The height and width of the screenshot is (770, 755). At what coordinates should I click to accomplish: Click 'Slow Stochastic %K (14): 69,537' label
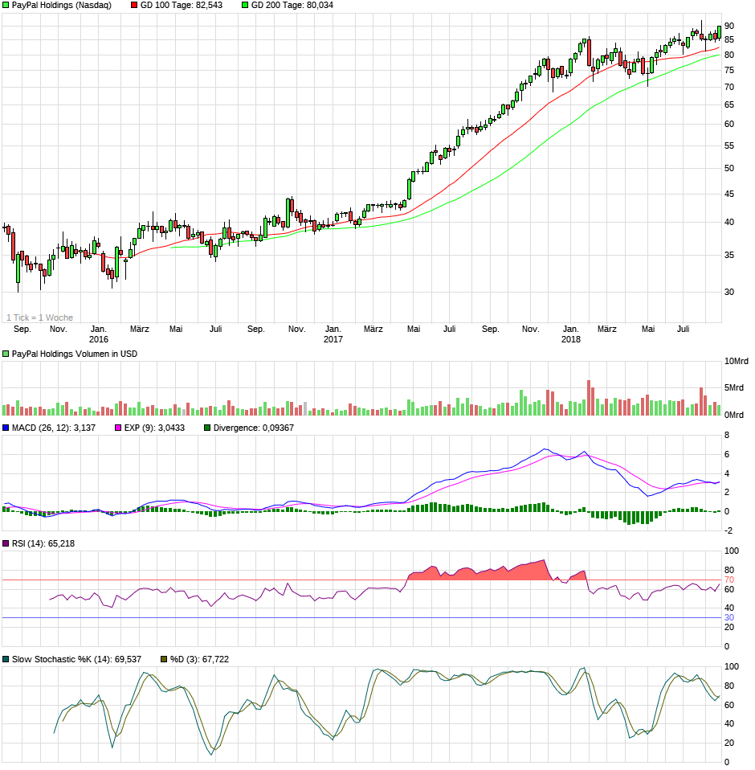click(x=76, y=660)
